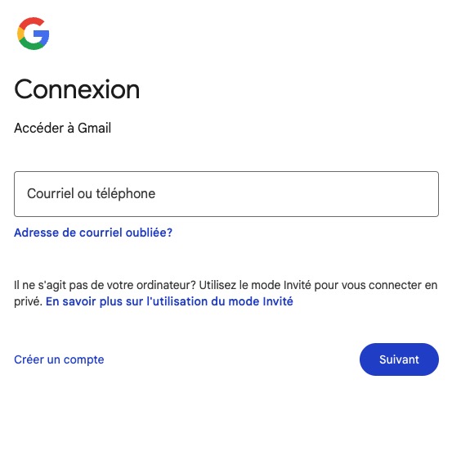The image size is (452, 452).
Task: Select the multicolored G logo
Action: [x=34, y=34]
